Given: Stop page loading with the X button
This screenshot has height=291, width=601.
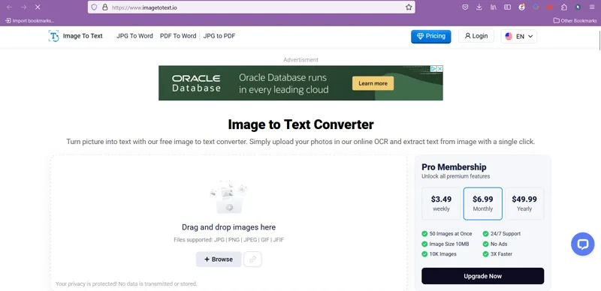Looking at the screenshot, I should tap(38, 7).
